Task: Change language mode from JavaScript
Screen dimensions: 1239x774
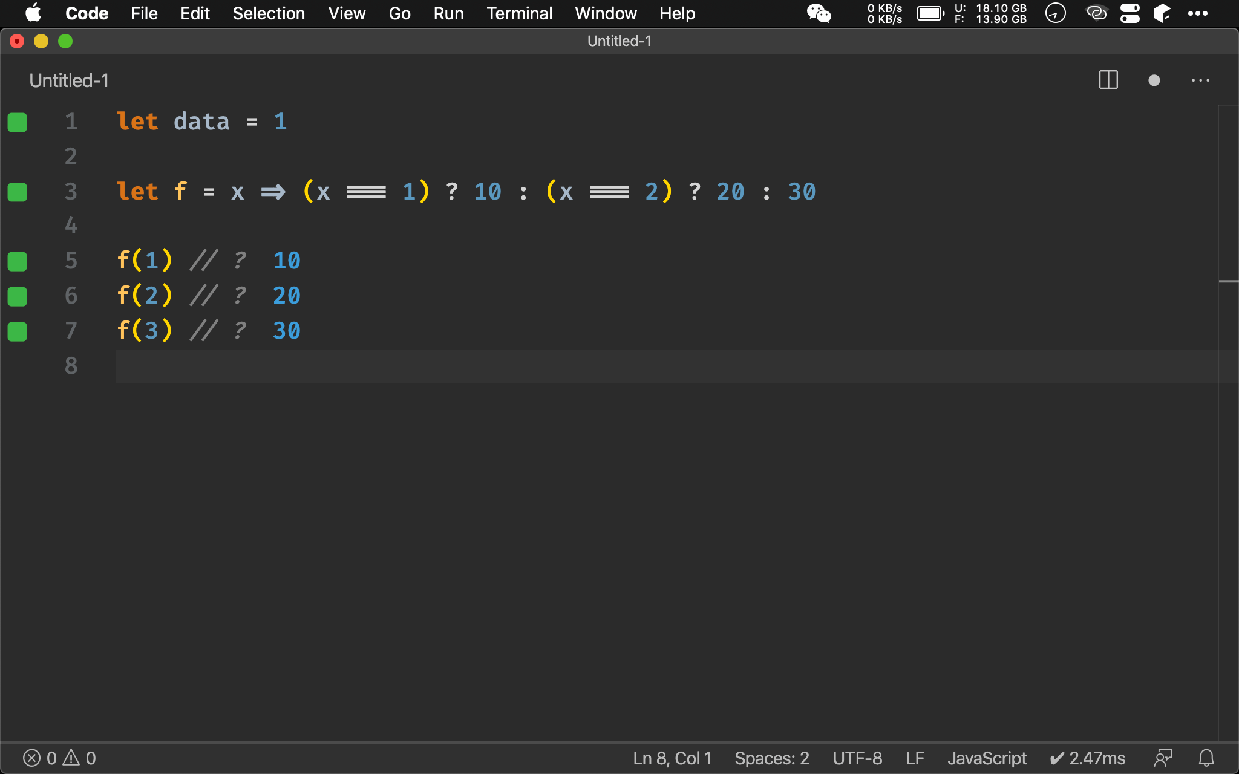Action: pos(987,758)
